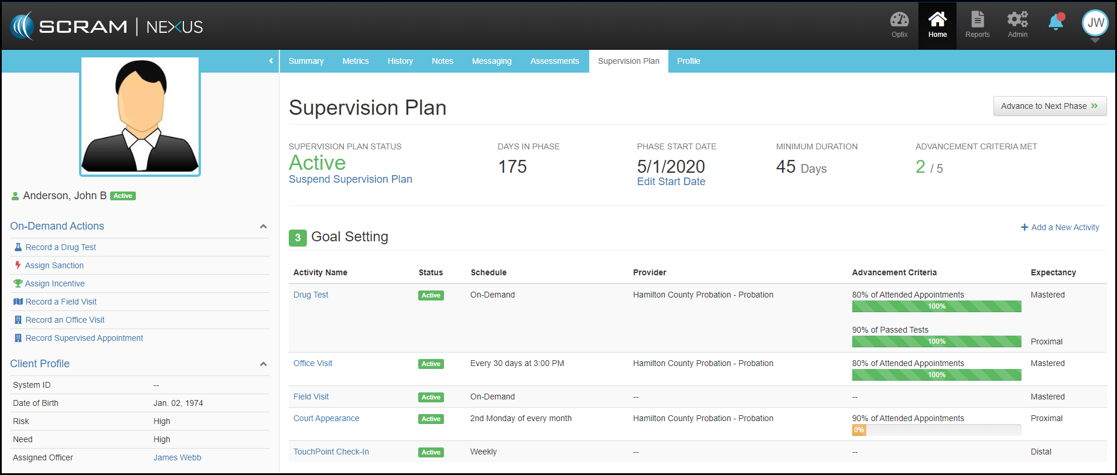Click the Record a Drug Test flask icon
1117x475 pixels.
18,247
